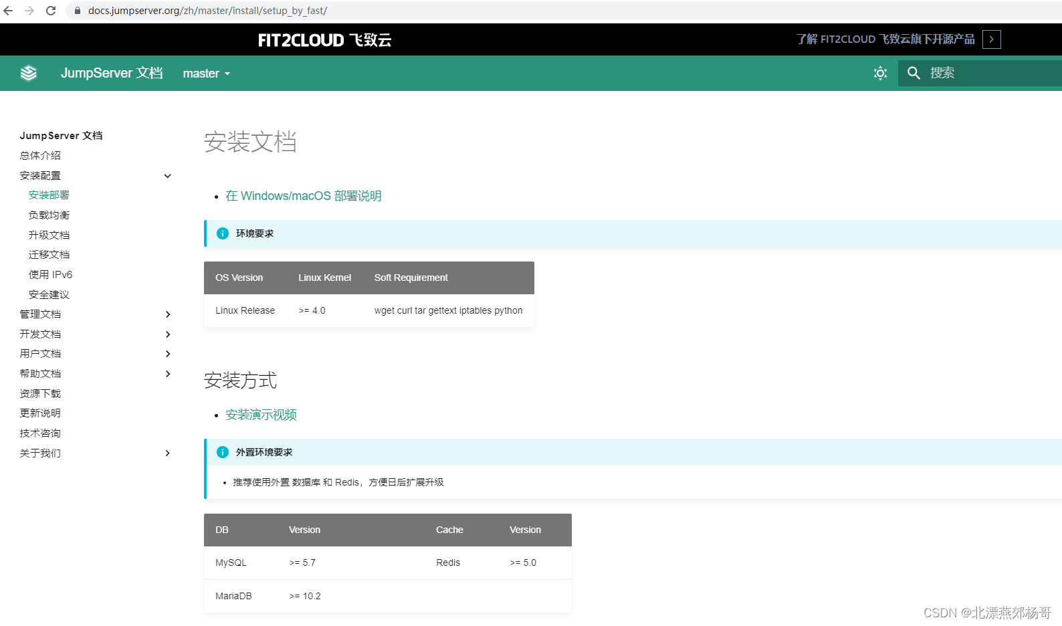Screen dimensions: 1062x626
Task: Expand the 帮助文档 sidebar section
Action: pyautogui.click(x=168, y=374)
